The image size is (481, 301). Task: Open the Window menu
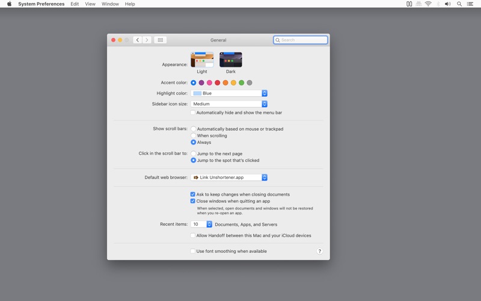[x=110, y=4]
